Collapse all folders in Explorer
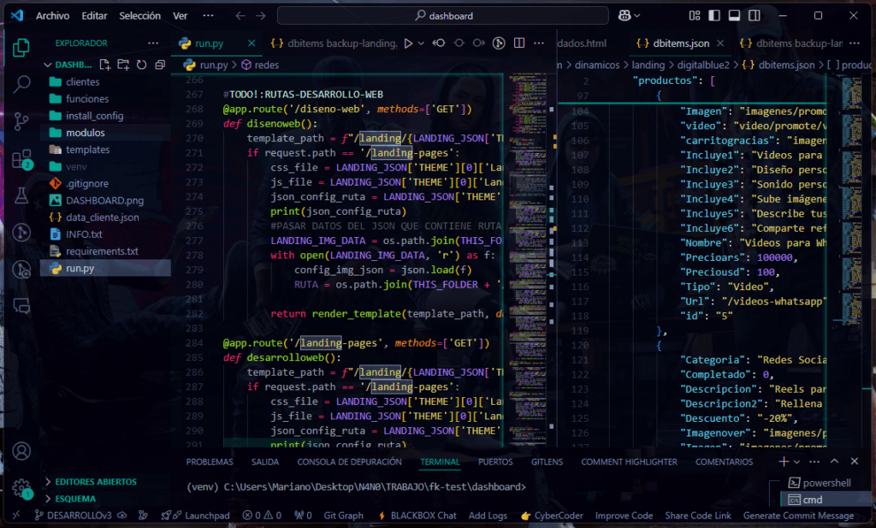876x528 pixels. [x=159, y=64]
